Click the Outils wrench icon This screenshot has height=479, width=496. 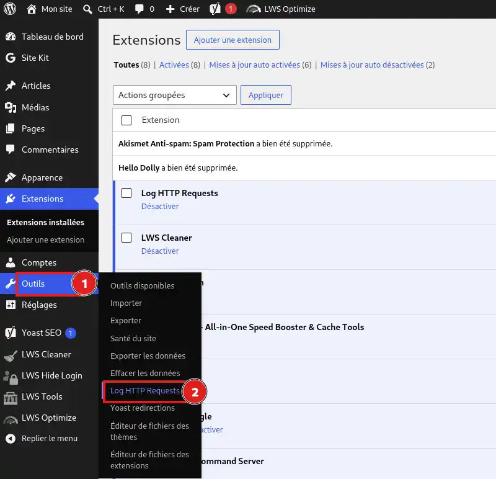pyautogui.click(x=11, y=284)
